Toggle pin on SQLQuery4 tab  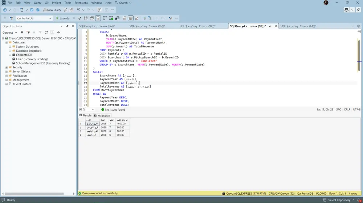click(x=270, y=26)
